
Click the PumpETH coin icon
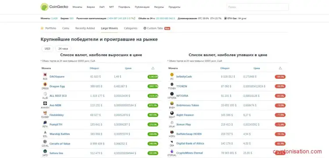click(x=45, y=123)
